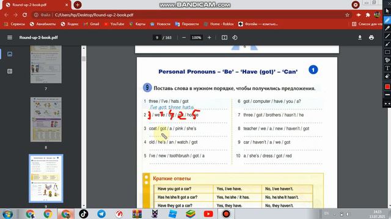Open the Яндекс bookmark
391x219 pixels.
pyautogui.click(x=70, y=24)
